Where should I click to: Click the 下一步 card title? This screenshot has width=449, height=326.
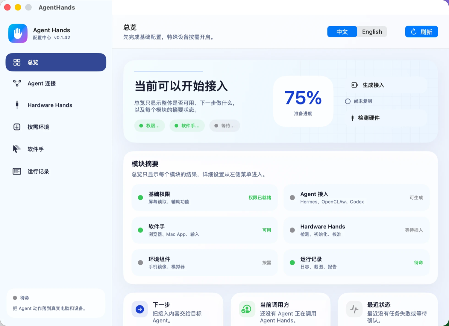pyautogui.click(x=161, y=305)
